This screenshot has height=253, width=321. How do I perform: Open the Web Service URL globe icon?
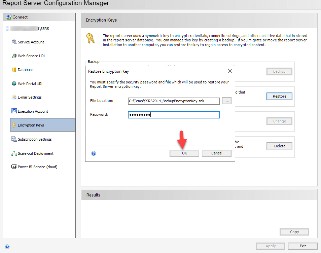click(14, 56)
